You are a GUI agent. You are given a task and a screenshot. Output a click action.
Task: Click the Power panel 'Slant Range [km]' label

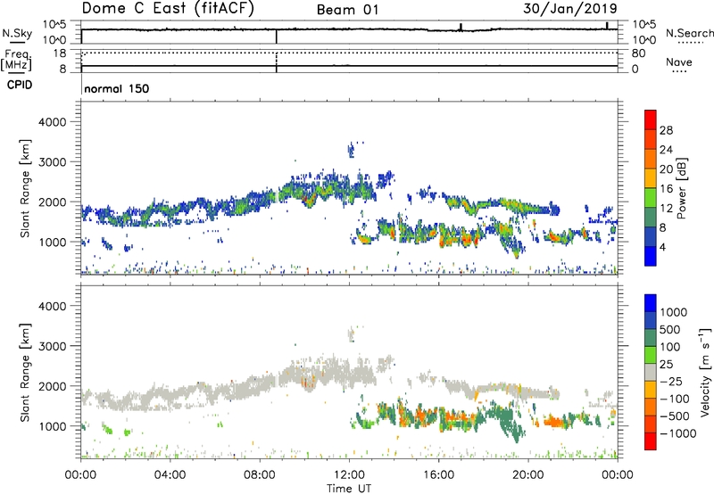click(25, 188)
